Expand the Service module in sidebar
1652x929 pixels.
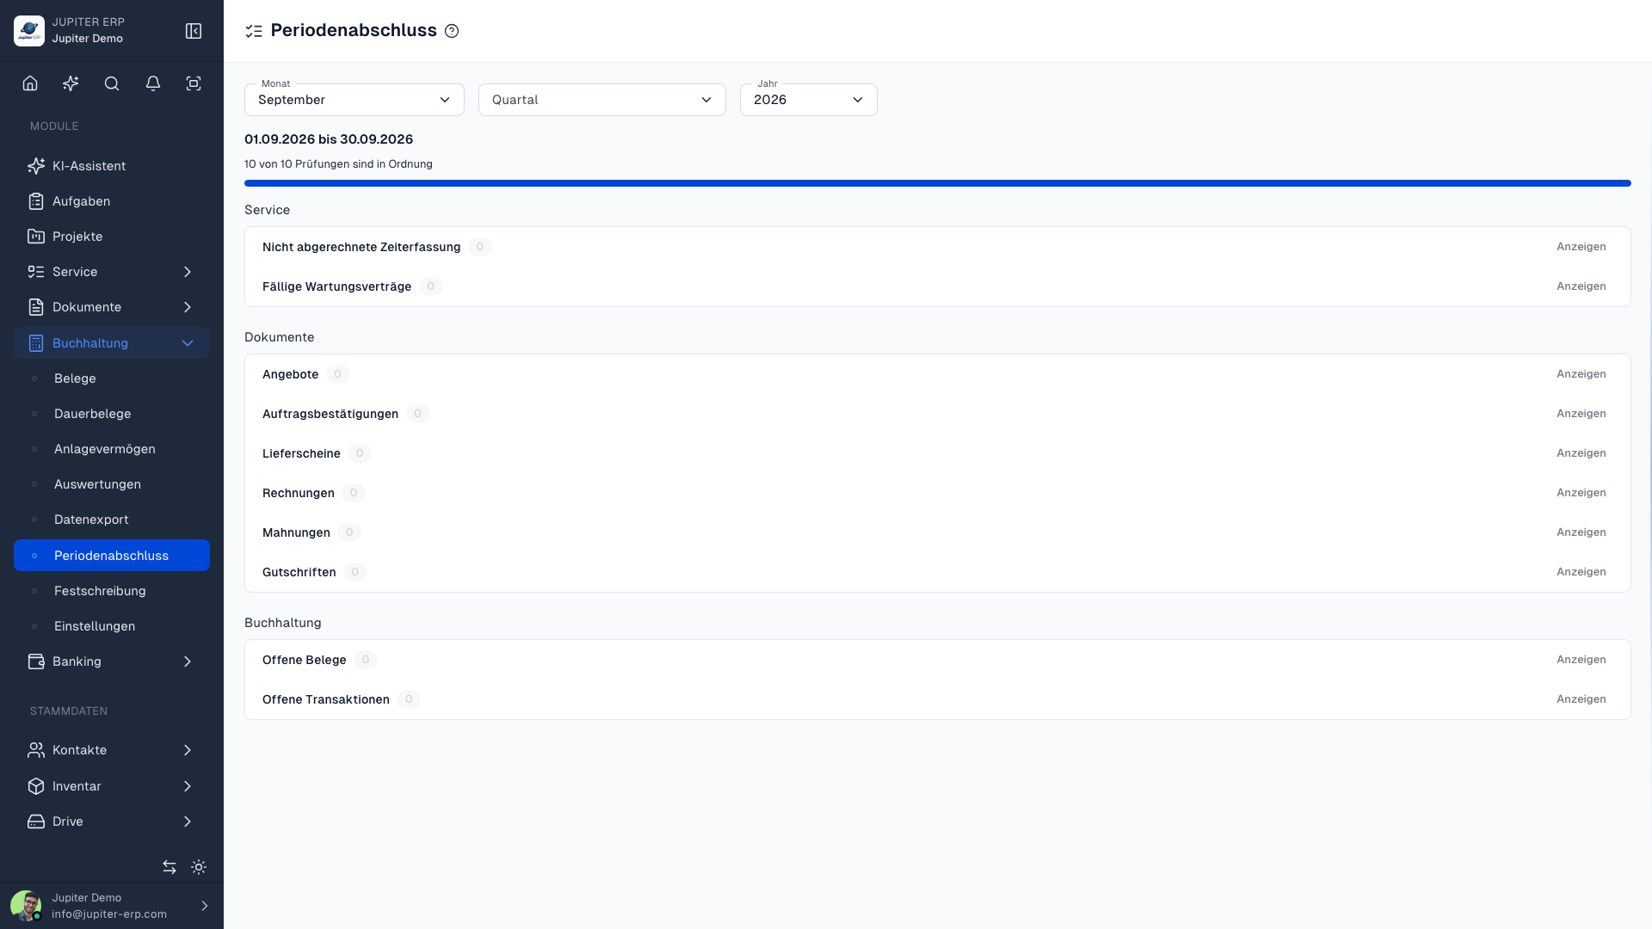click(112, 272)
